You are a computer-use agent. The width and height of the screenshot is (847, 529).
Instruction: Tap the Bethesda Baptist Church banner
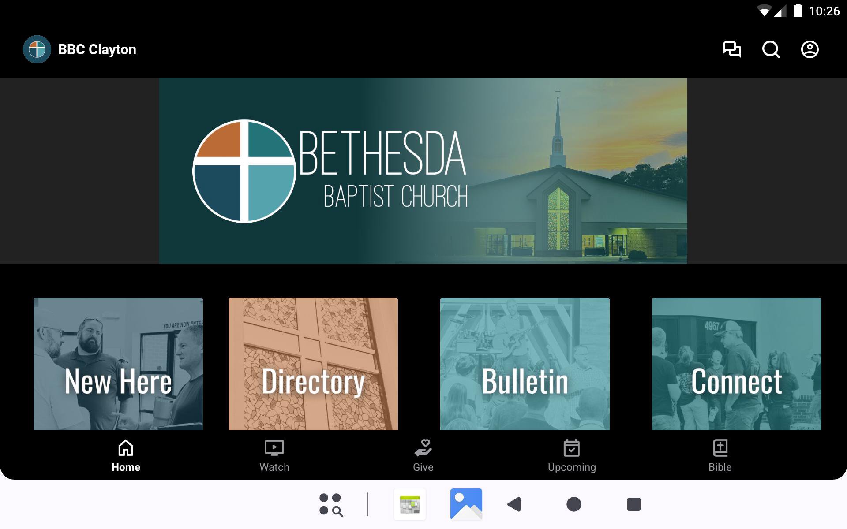423,171
